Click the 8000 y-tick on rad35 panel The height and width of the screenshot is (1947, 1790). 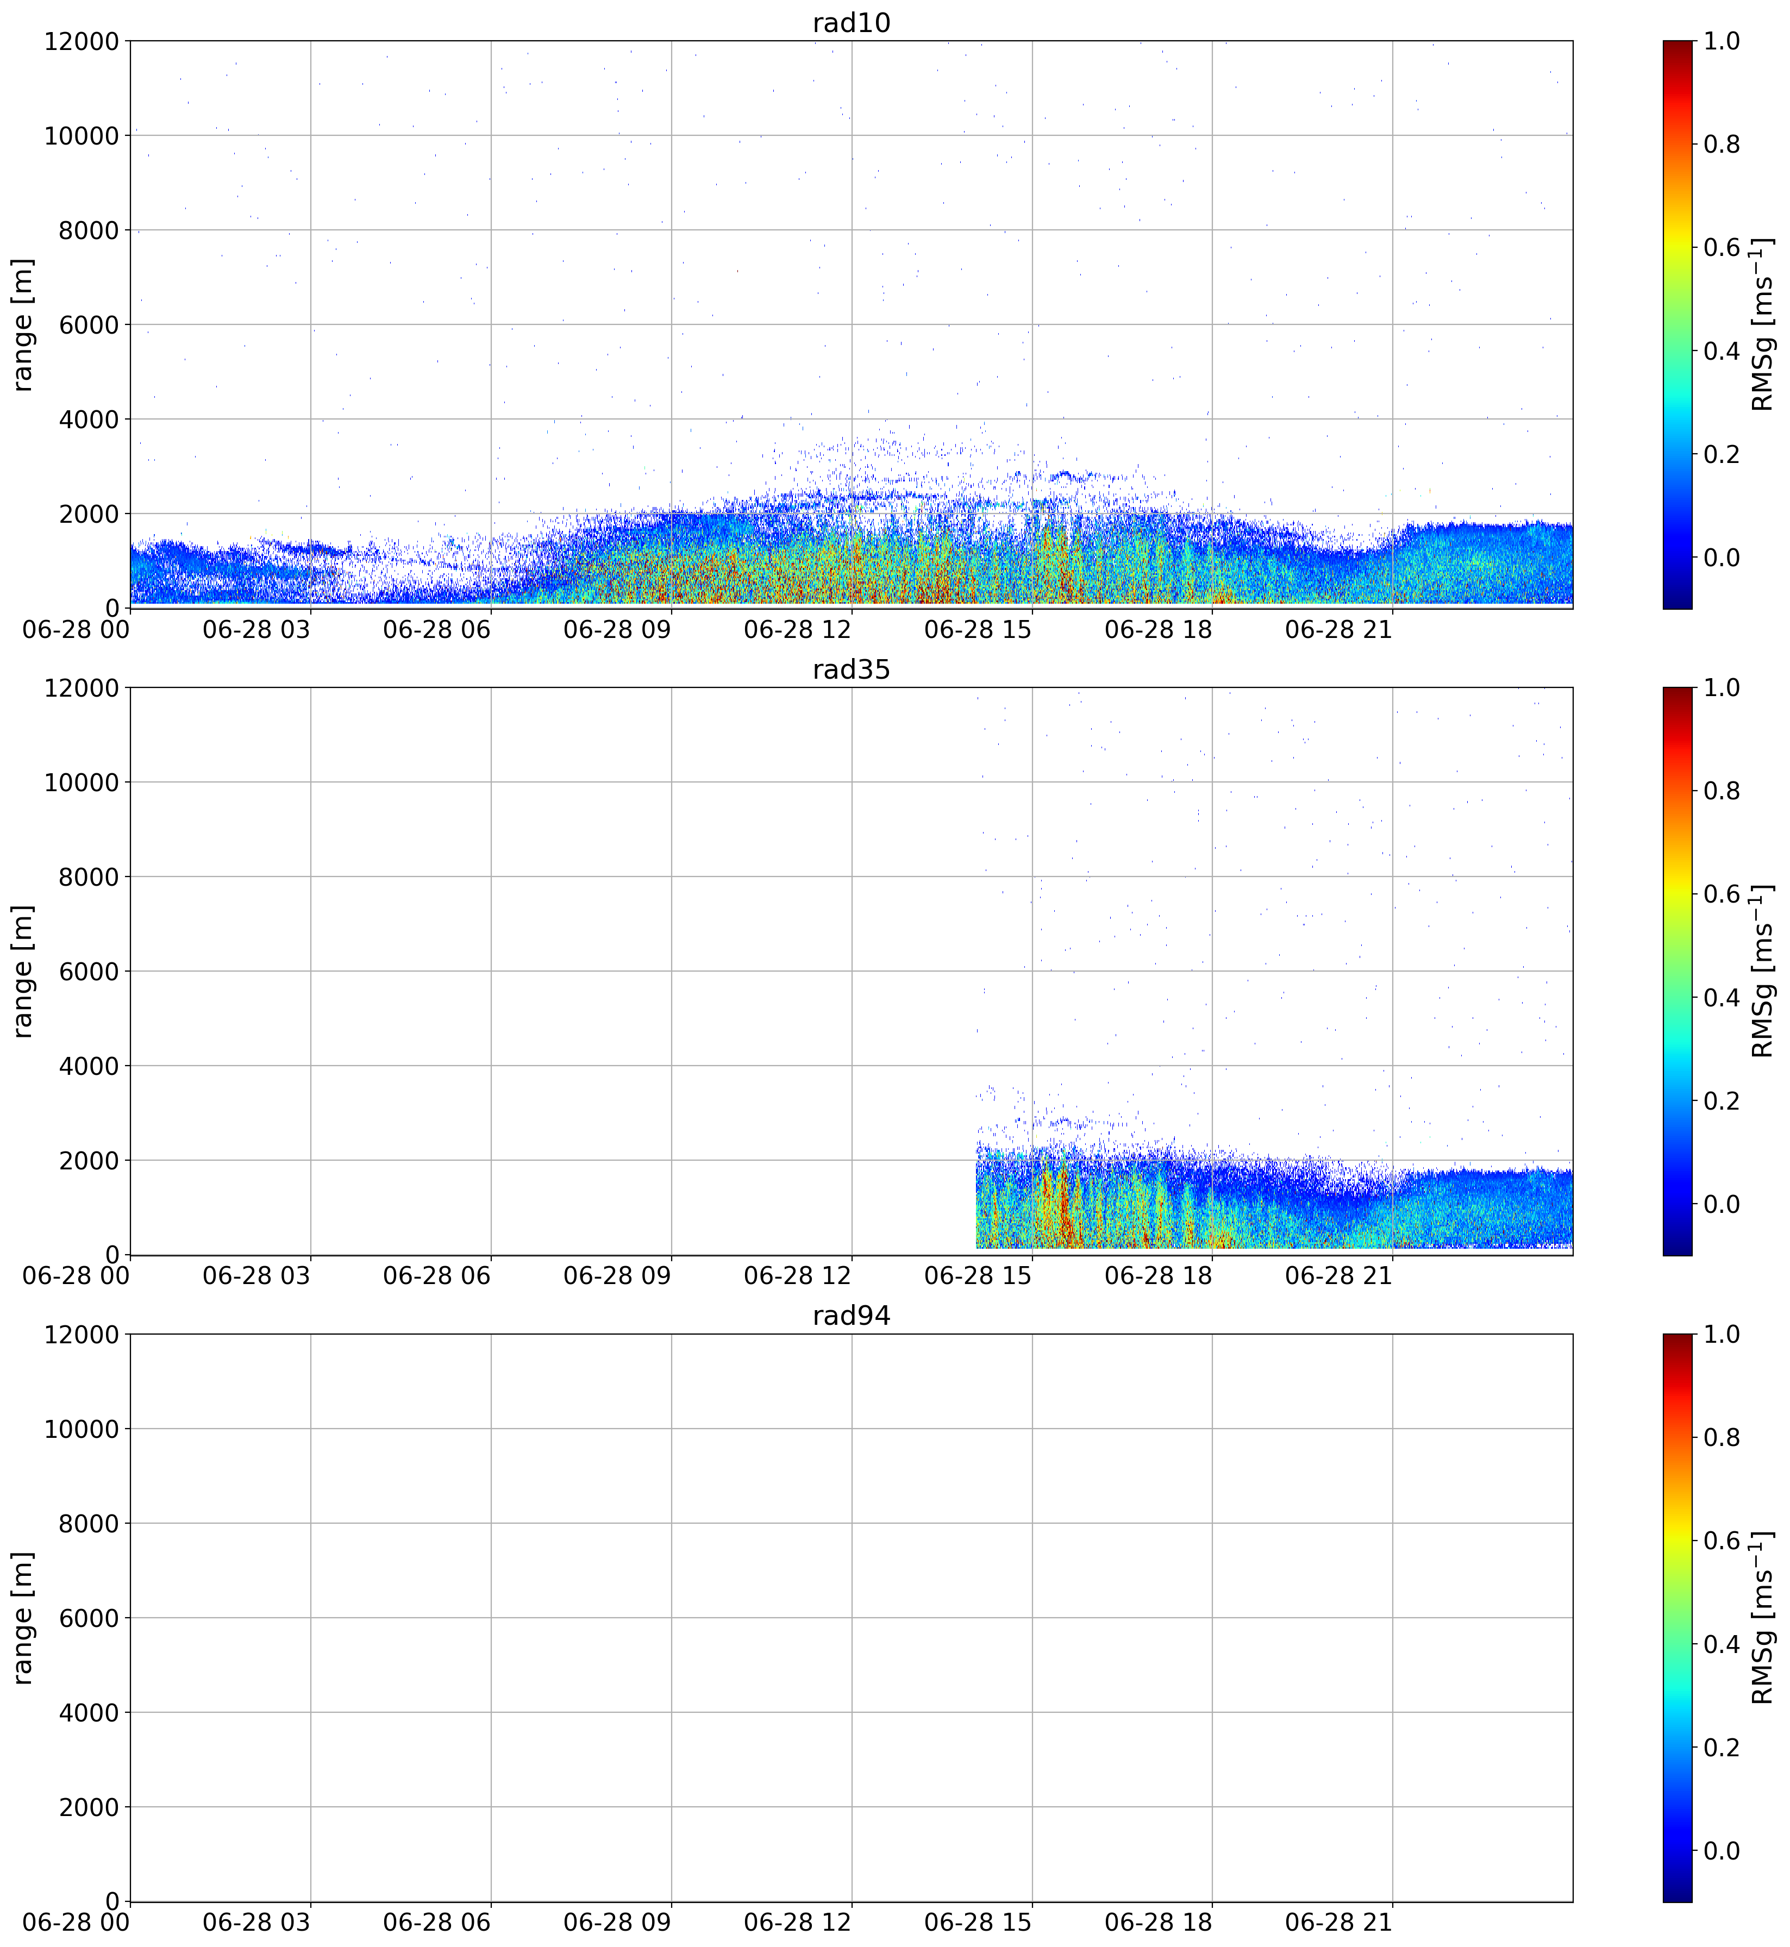point(88,877)
